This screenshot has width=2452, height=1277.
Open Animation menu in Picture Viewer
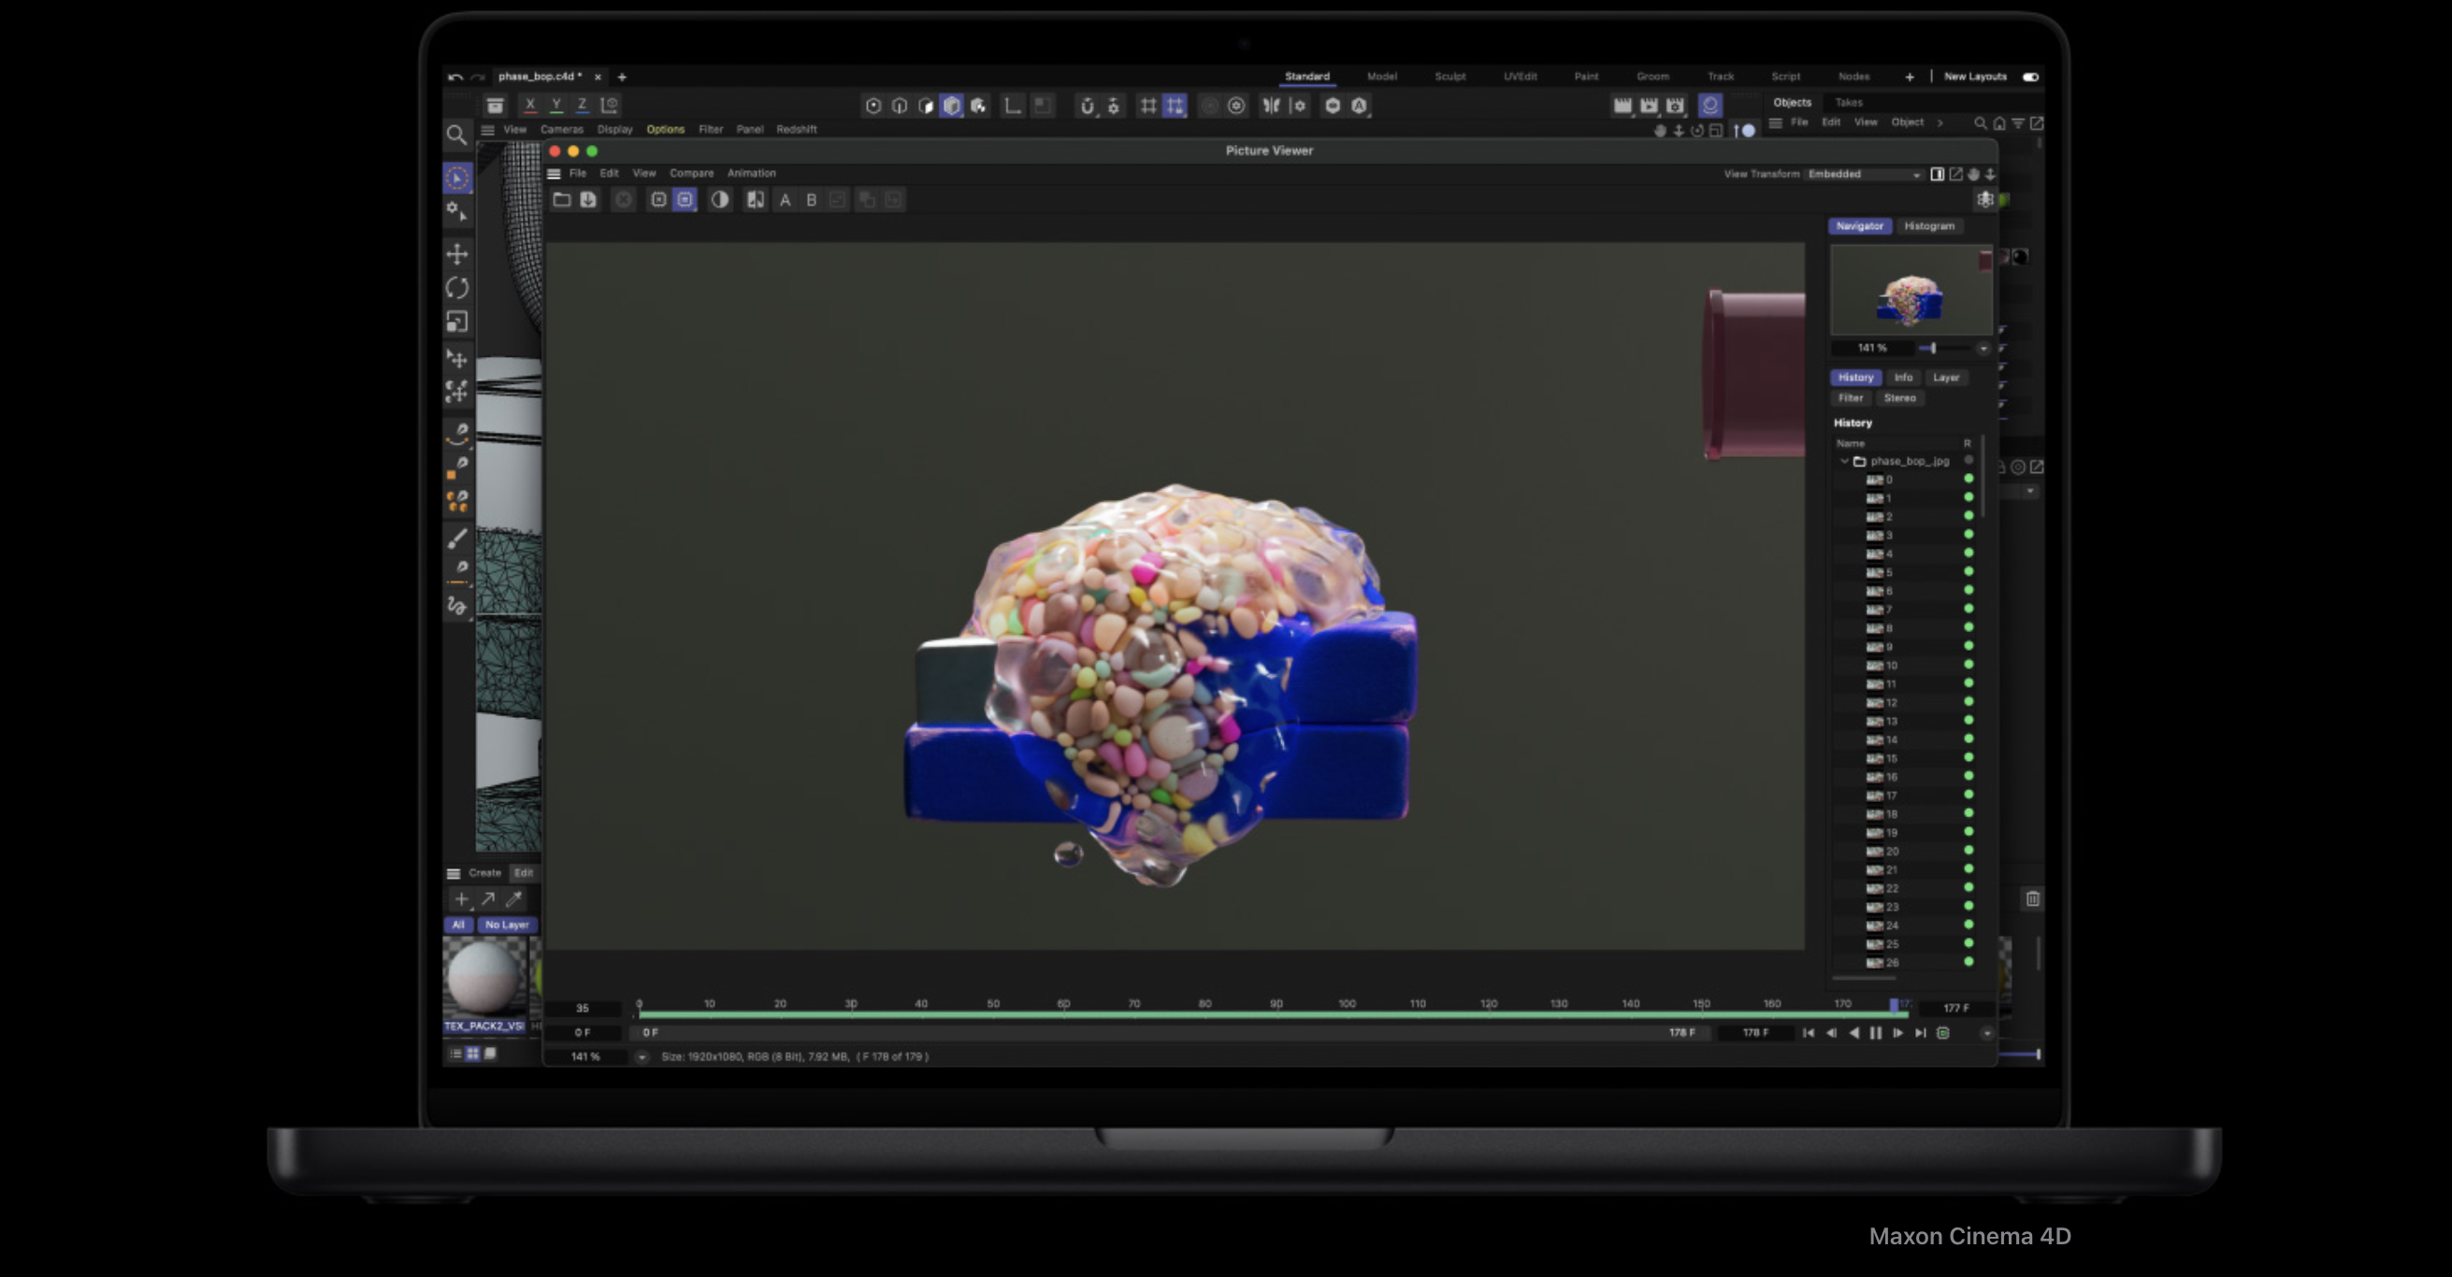[751, 173]
